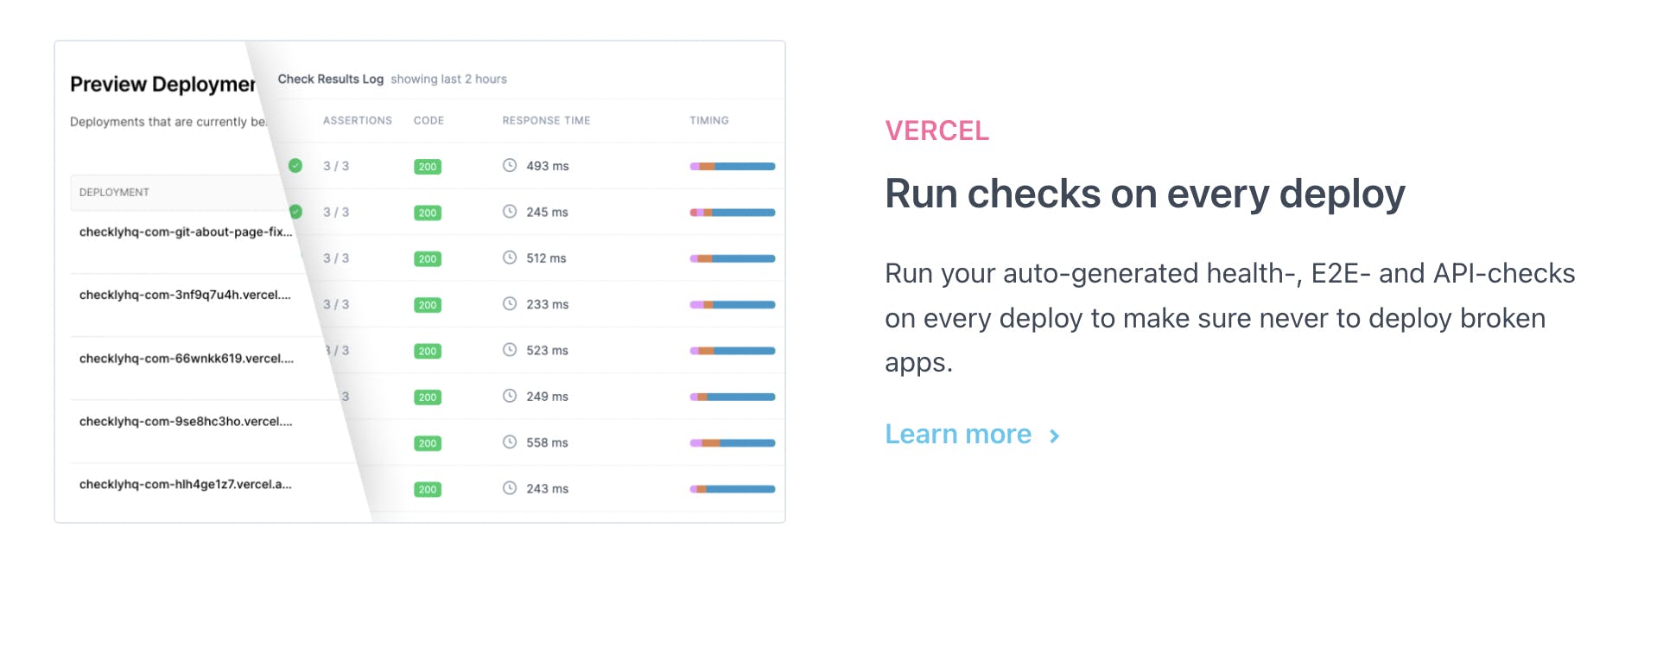Screen dimensions: 1676x655
Task: Click the chevron arrow after Learn more
Action: click(1054, 436)
